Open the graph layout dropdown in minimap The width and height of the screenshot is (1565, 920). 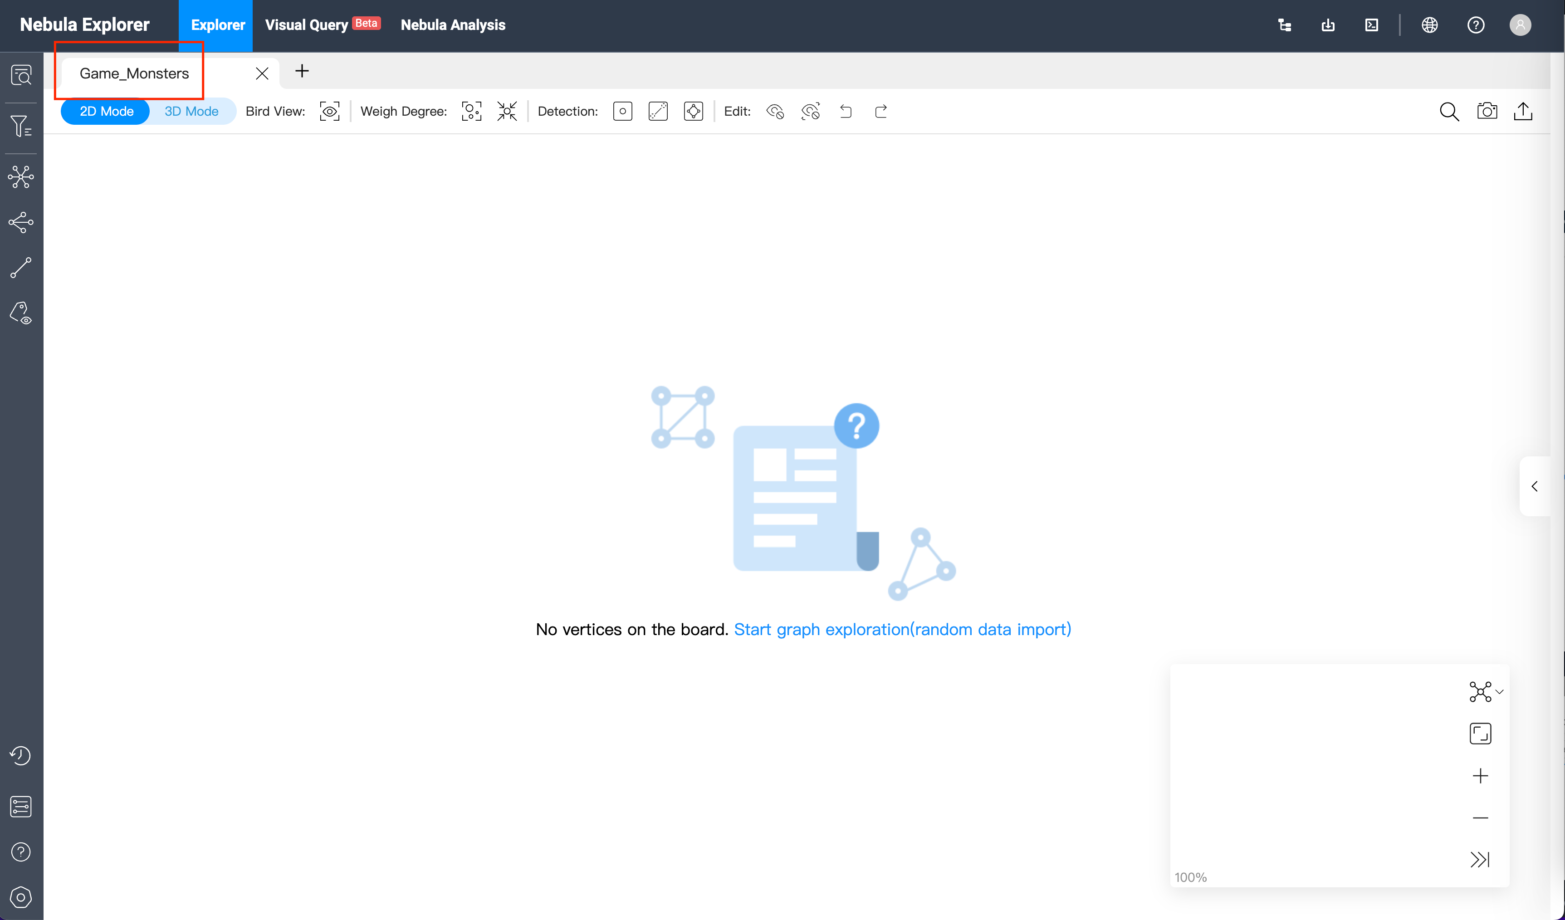(1486, 693)
